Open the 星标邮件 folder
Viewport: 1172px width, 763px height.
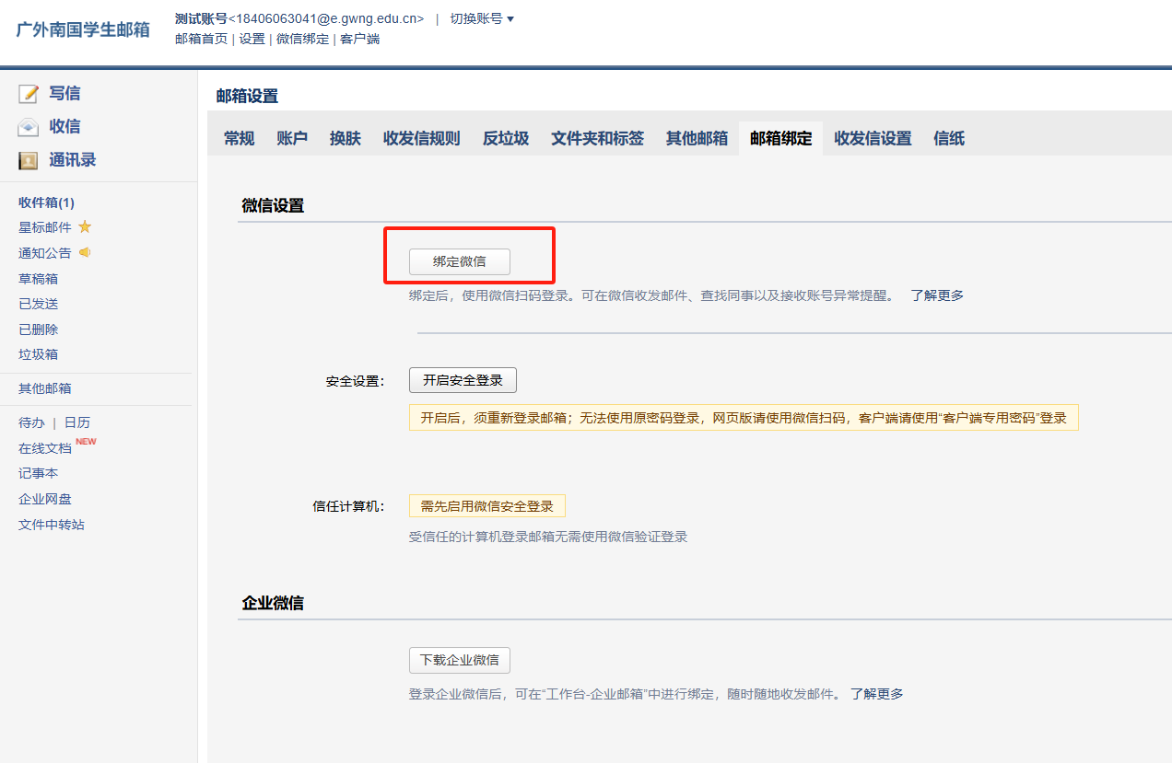pos(45,227)
